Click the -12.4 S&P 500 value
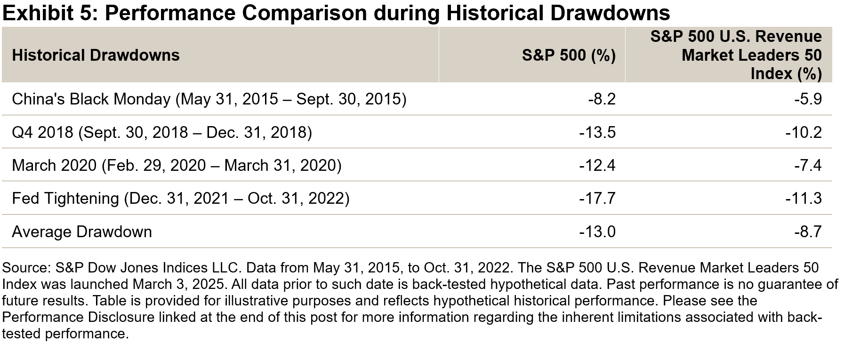 (x=597, y=166)
